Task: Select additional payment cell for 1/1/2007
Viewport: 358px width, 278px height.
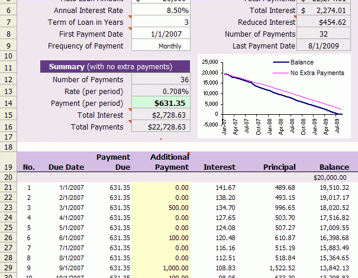Action: tap(161, 188)
